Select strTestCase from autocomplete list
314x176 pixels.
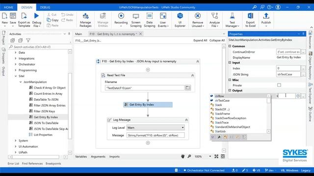222,101
